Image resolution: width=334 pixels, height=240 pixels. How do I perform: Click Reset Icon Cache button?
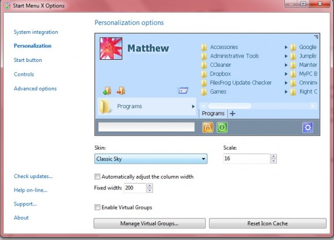point(268,223)
